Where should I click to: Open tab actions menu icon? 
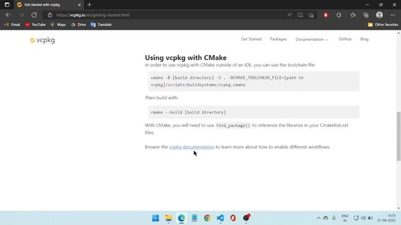point(7,4)
